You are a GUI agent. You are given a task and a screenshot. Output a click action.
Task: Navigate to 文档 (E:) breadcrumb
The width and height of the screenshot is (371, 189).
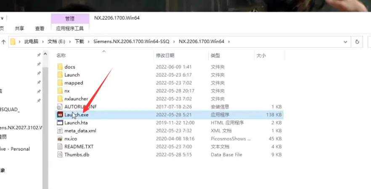[56, 41]
